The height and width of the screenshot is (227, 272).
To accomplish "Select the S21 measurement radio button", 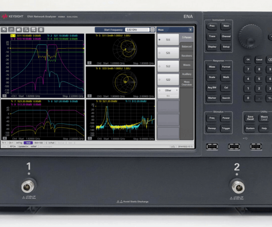I will tap(160, 53).
